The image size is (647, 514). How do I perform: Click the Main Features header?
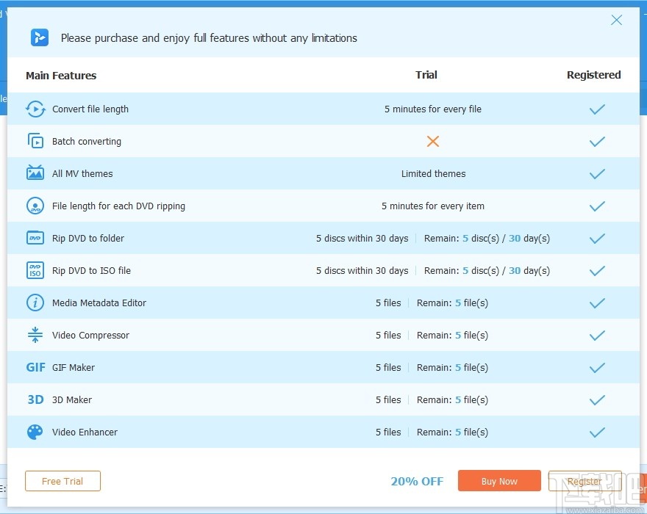61,75
